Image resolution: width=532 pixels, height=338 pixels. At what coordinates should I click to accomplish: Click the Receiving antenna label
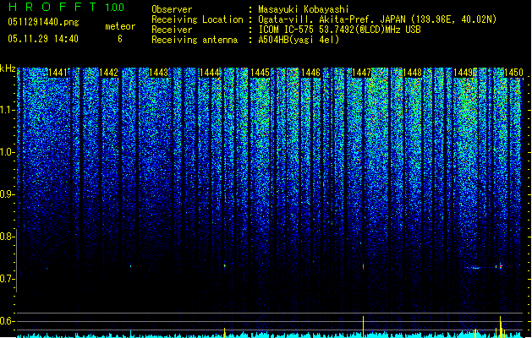pyautogui.click(x=195, y=40)
